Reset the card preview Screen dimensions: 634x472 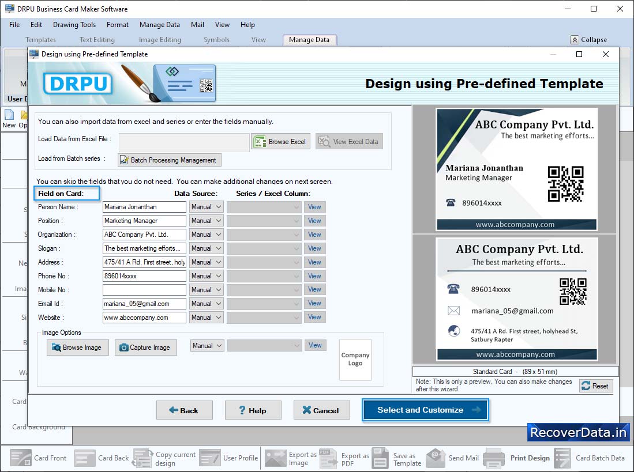596,386
